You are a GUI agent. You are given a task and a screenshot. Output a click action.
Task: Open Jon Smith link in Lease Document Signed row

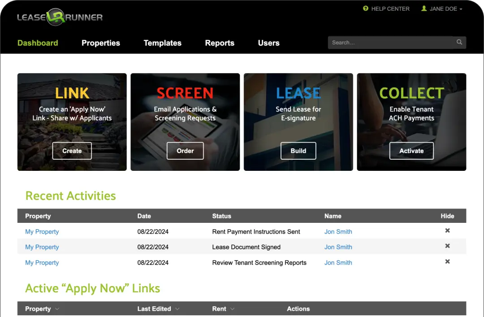point(338,247)
